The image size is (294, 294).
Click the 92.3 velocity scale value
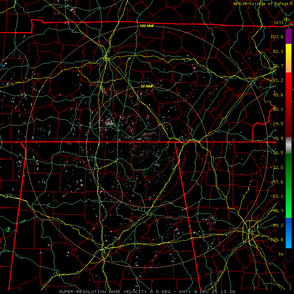[x=278, y=51]
